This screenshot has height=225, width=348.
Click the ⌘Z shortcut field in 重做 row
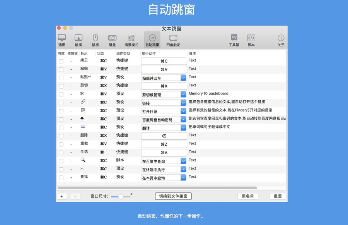[x=164, y=144]
